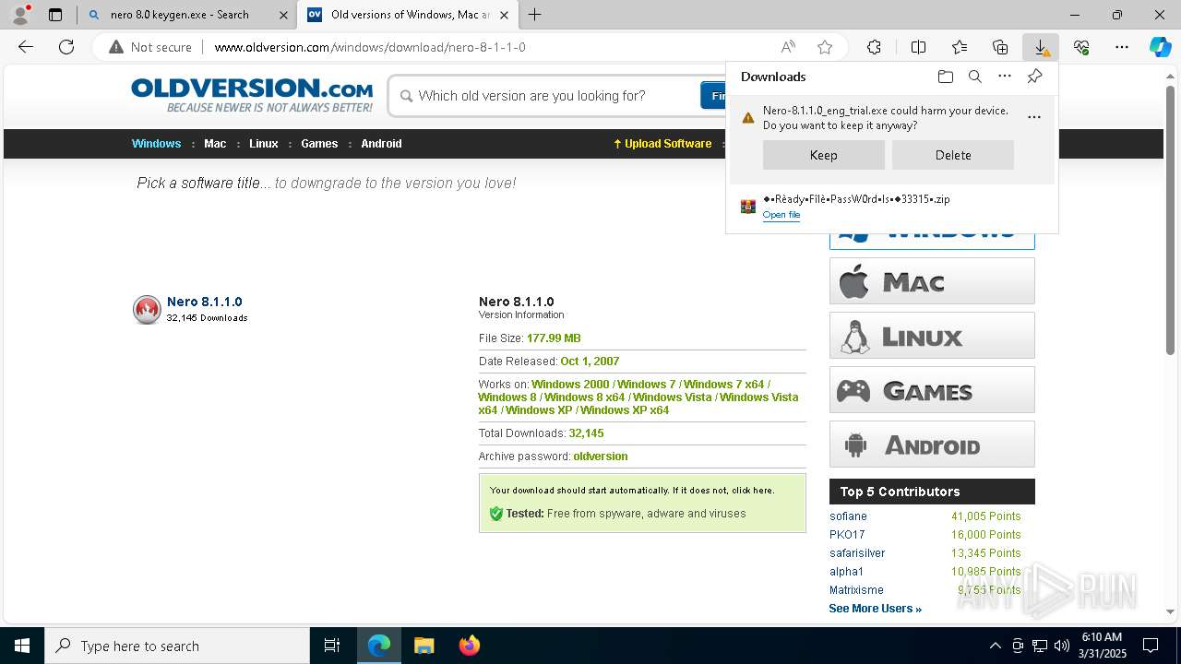
Task: Select the Android menu item in the nav bar
Action: tap(381, 144)
